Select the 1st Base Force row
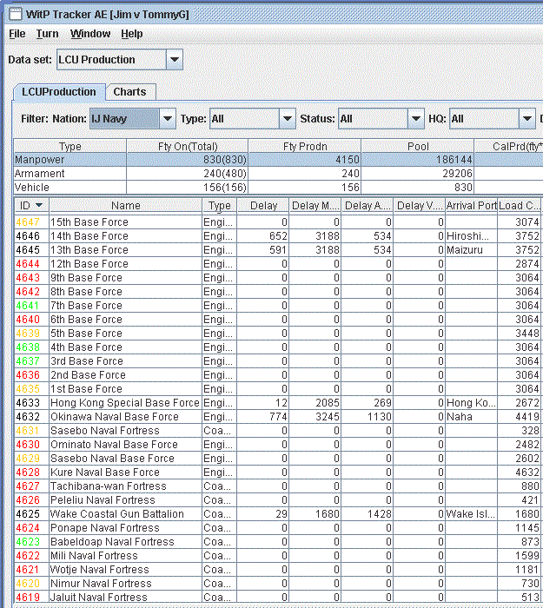This screenshot has height=608, width=543. click(279, 389)
